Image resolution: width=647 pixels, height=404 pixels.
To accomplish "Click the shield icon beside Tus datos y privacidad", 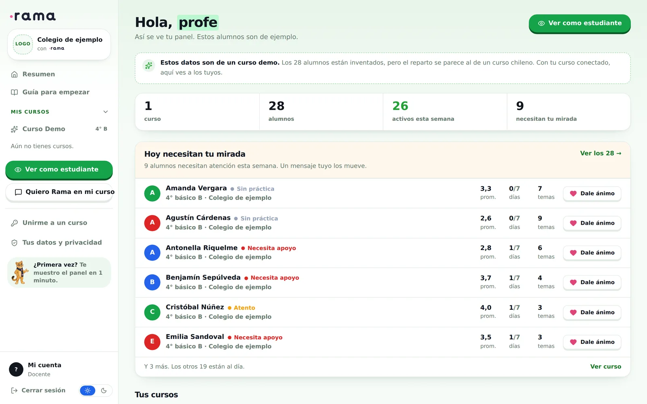I will coord(15,243).
